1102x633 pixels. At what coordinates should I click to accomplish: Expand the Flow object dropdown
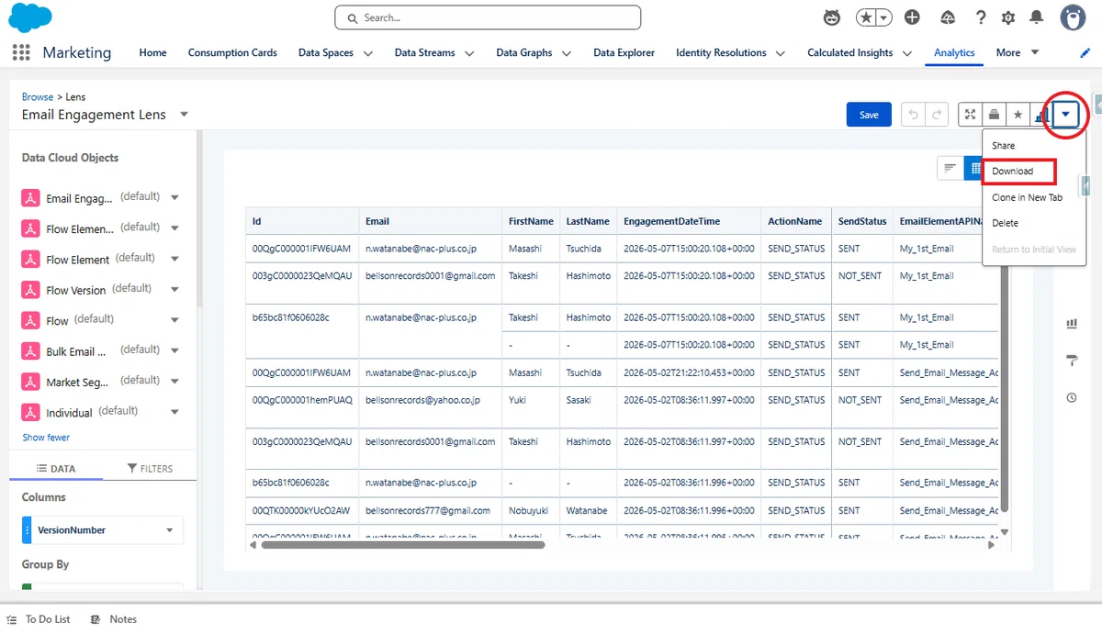(174, 320)
